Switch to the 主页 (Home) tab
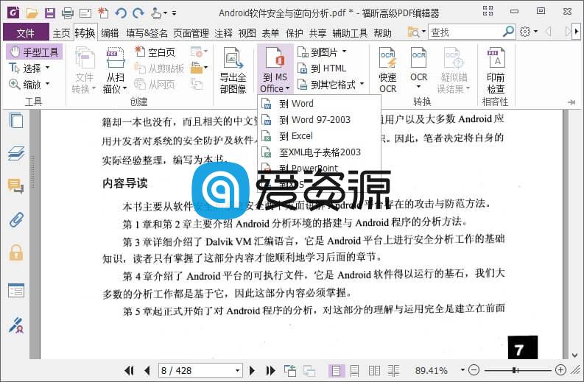Screen dimensions: 584x382 pyautogui.click(x=61, y=33)
